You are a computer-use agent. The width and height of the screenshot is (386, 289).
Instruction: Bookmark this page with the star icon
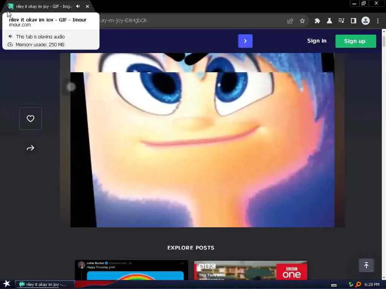click(x=302, y=21)
